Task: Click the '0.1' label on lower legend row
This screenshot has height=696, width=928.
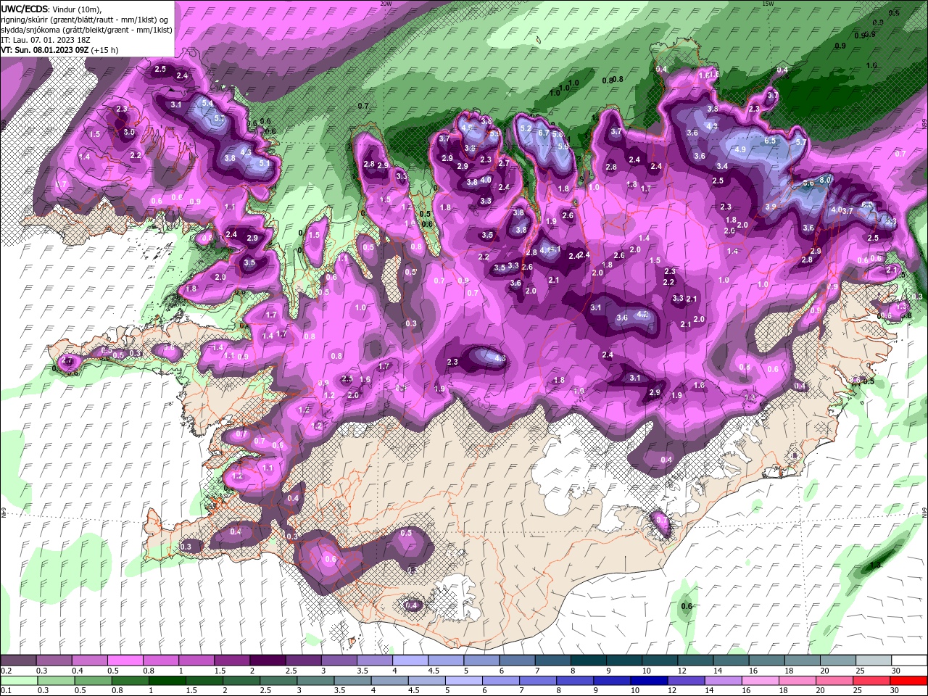Action: 6,690
